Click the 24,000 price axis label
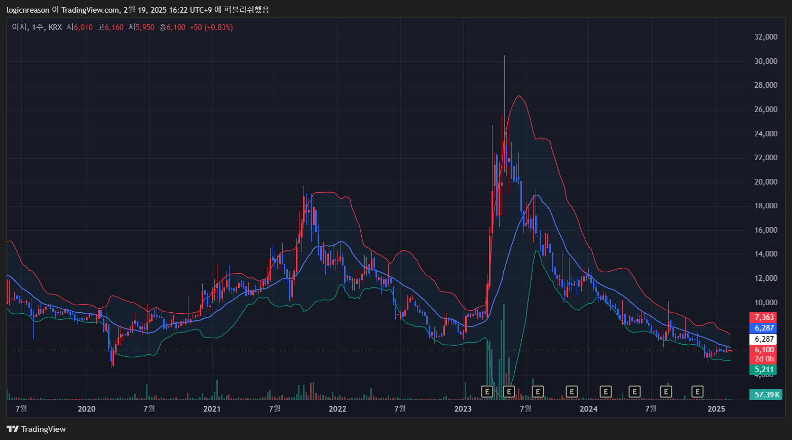The image size is (792, 440). click(766, 134)
